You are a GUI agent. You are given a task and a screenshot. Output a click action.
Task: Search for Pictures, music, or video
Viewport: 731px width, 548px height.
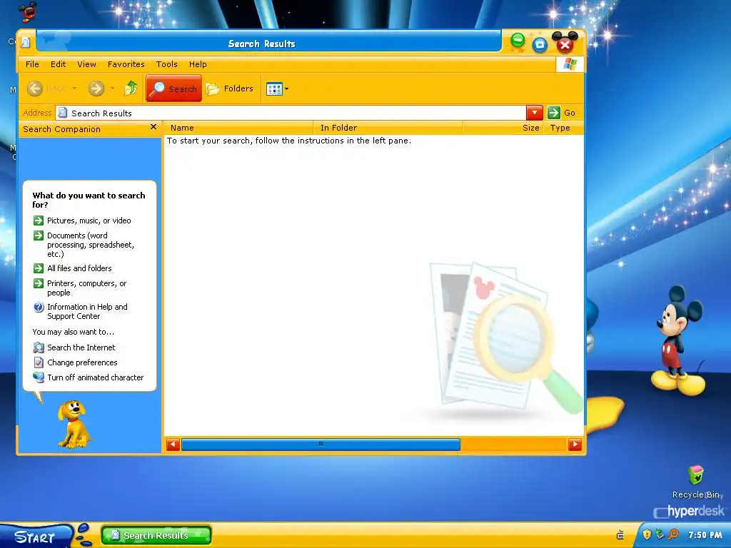click(x=89, y=220)
